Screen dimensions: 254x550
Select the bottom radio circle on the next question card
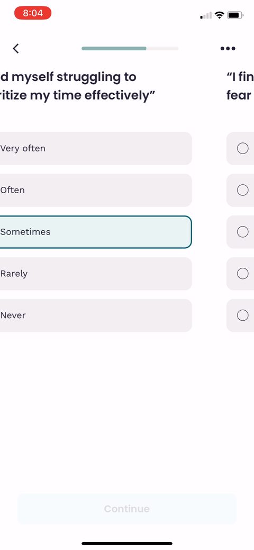point(242,315)
